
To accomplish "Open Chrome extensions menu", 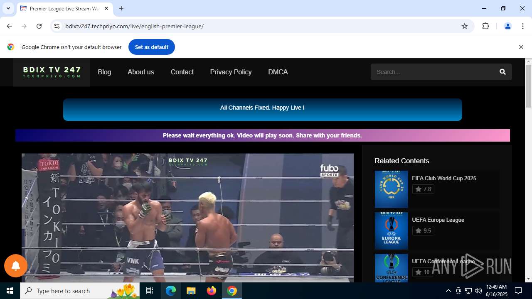I will click(485, 26).
